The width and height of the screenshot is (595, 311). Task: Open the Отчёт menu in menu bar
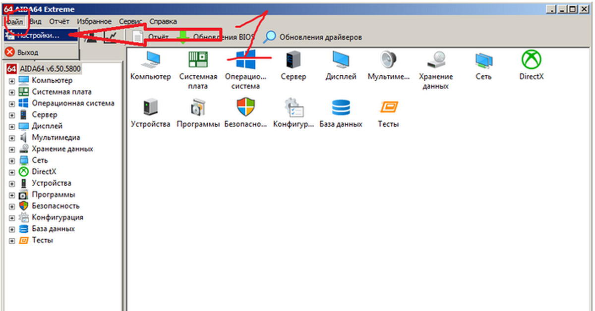[x=59, y=22]
